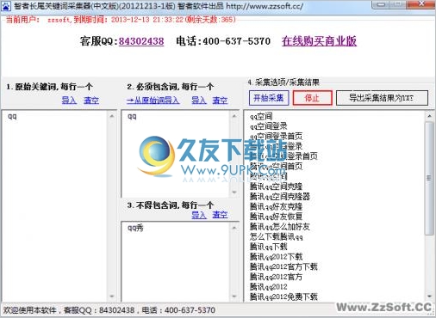Click 导入 under 不得包含词 section
Screen dimensions: 436x318
pyautogui.click(x=199, y=215)
